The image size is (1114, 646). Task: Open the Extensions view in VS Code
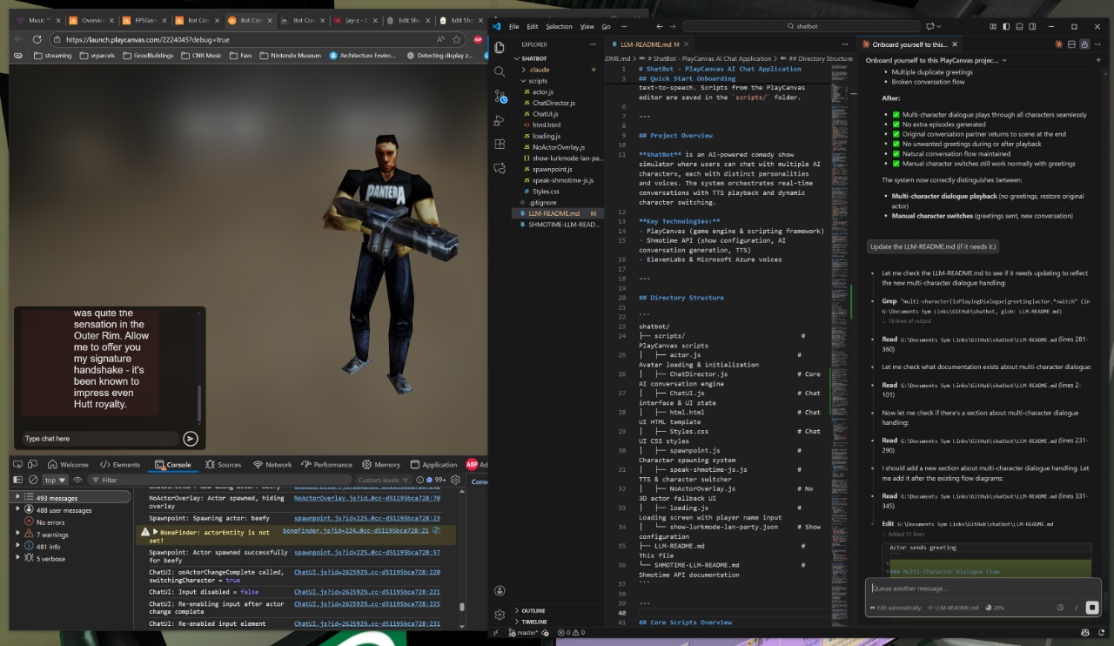(x=500, y=144)
